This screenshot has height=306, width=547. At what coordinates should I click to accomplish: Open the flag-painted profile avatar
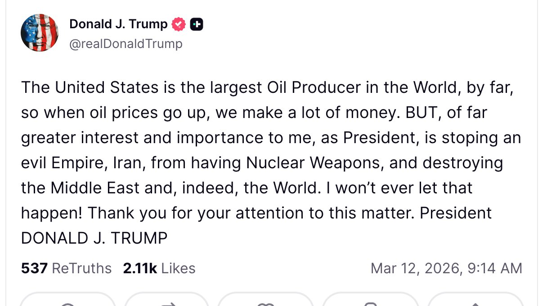coord(40,32)
